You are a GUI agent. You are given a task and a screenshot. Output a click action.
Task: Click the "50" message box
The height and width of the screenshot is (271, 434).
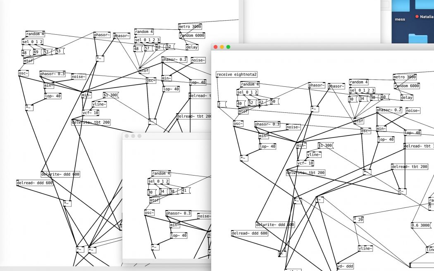click(274, 102)
